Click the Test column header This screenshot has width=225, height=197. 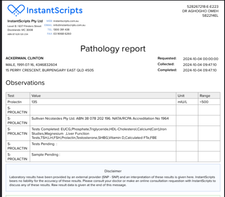coord(11,96)
